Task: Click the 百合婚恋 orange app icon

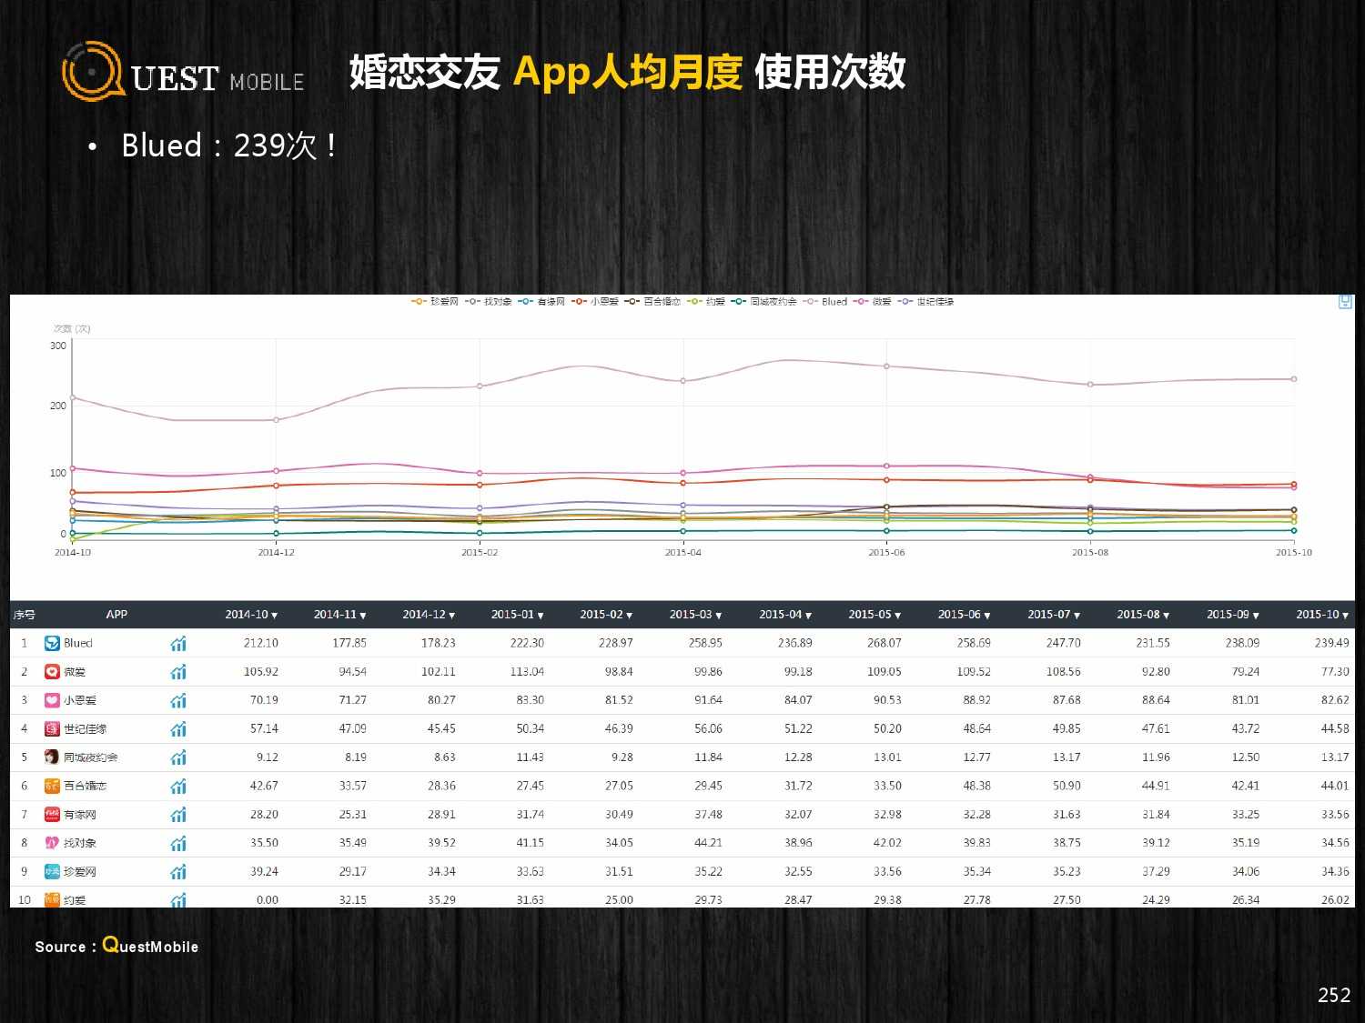Action: [52, 786]
